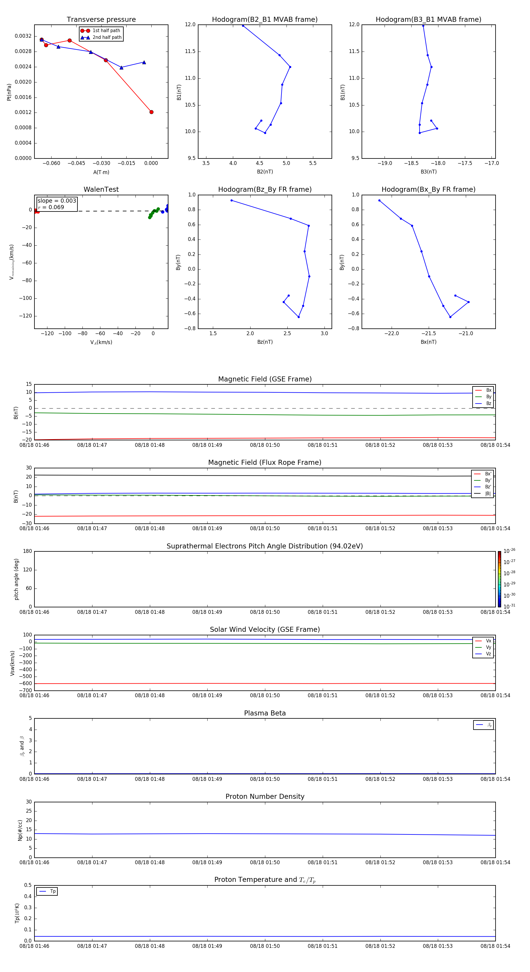Viewport: 530px width, 972px height.
Task: Click the 'Proton Temperature and Te/Tp' title
Action: tap(265, 880)
